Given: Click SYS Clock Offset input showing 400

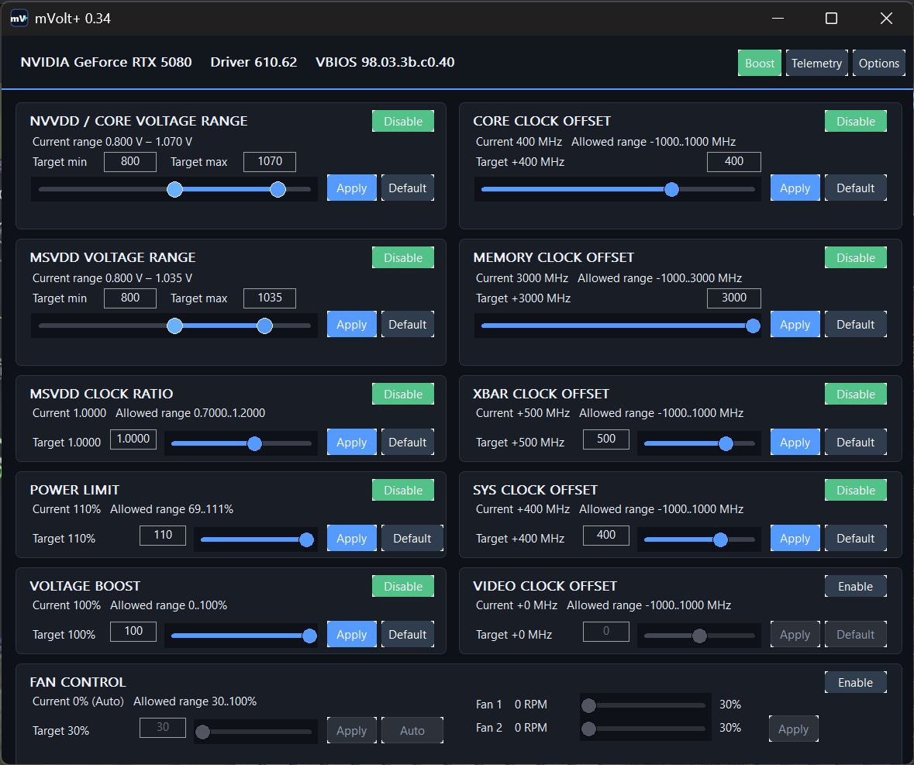Looking at the screenshot, I should coord(606,535).
